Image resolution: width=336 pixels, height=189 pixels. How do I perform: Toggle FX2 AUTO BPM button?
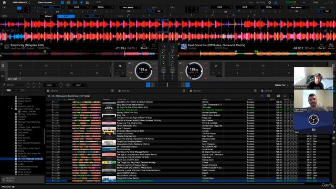pos(318,11)
